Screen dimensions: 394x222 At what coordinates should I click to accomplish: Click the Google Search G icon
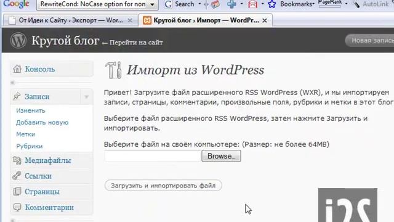168,4
